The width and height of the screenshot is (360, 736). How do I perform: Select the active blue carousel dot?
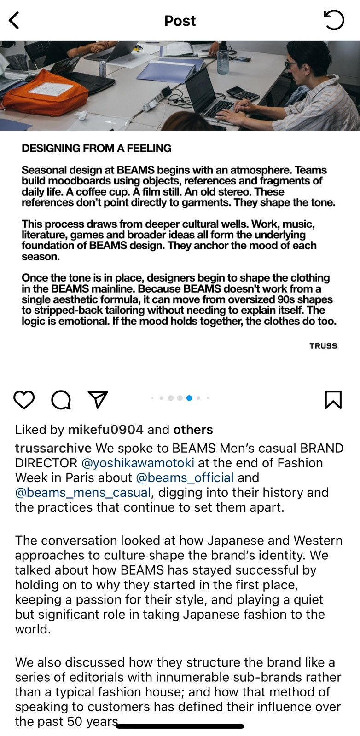(x=189, y=398)
